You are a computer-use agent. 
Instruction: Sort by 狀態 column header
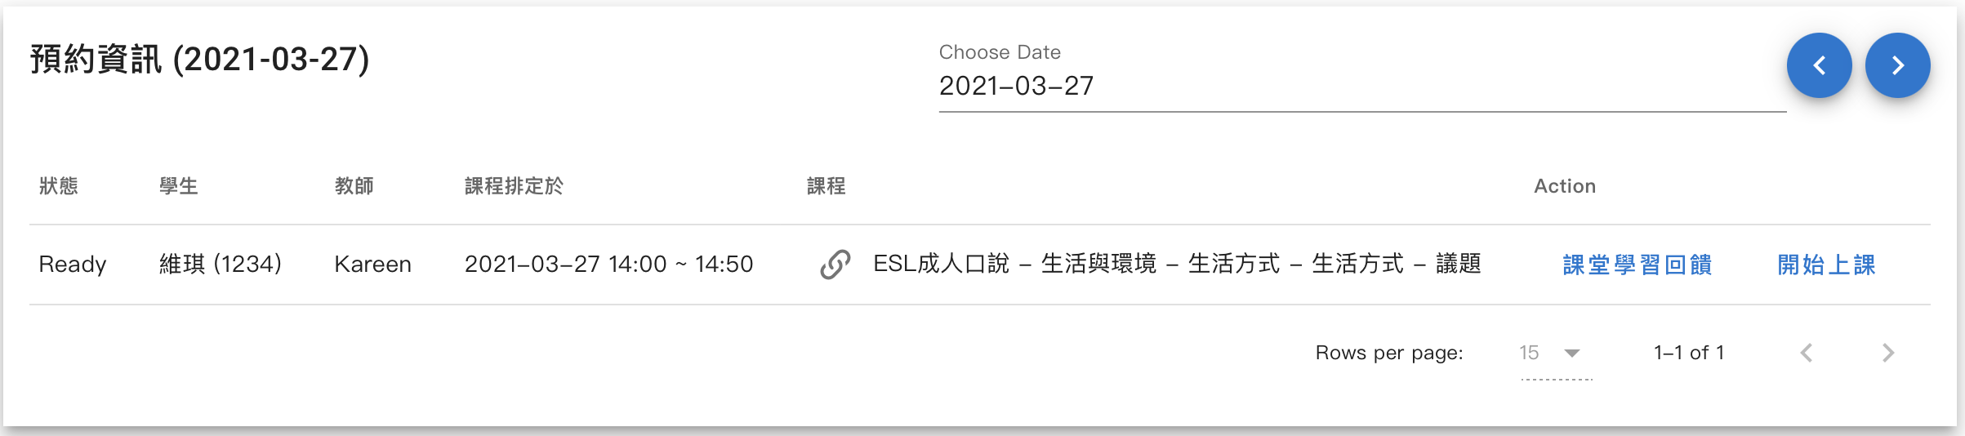(59, 186)
